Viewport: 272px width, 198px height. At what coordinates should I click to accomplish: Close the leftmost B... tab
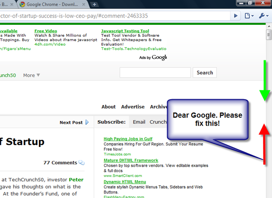coord(12,5)
